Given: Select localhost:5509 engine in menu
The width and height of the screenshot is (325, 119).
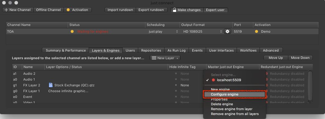Looking at the screenshot, I should pos(235,80).
